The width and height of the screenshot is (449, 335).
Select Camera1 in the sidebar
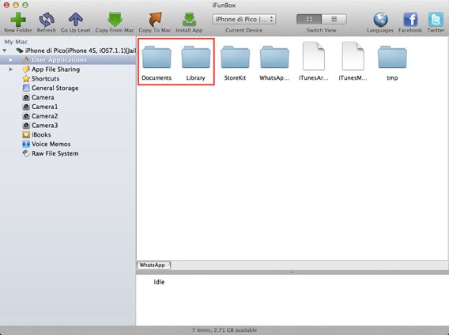click(x=68, y=107)
